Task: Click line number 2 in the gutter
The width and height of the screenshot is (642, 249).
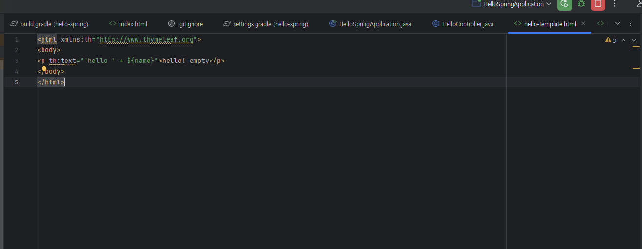Action: pos(16,50)
